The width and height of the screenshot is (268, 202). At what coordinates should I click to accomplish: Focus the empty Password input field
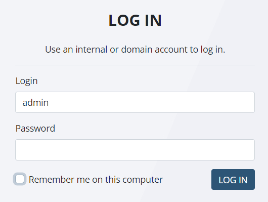(135, 150)
